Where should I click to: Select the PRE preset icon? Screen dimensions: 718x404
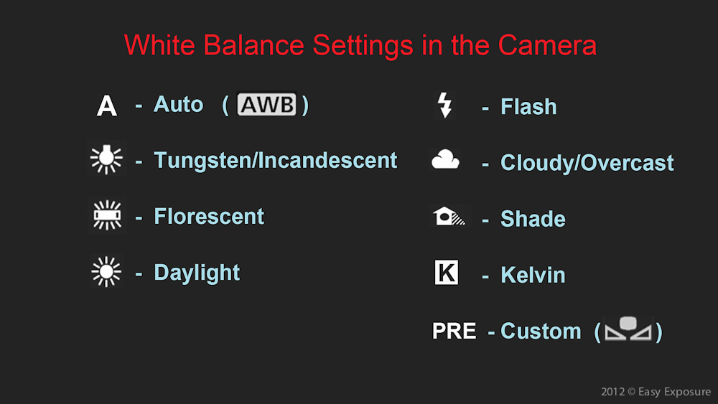[x=454, y=331]
